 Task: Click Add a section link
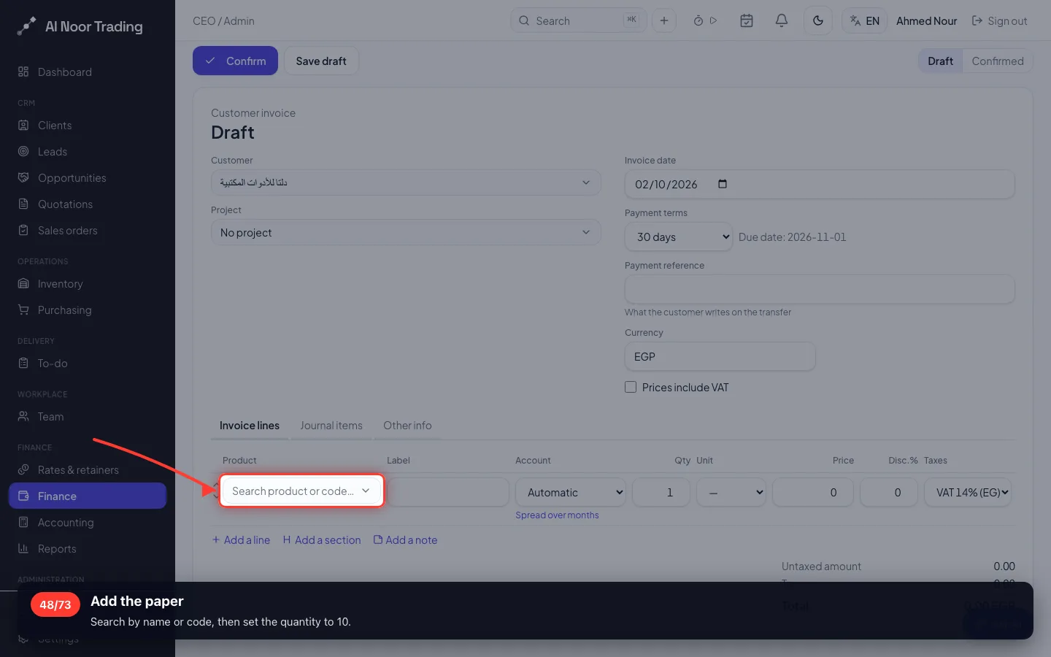pos(322,540)
